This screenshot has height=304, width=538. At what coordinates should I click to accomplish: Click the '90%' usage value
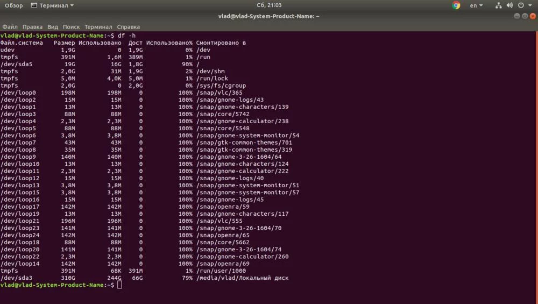pos(187,64)
